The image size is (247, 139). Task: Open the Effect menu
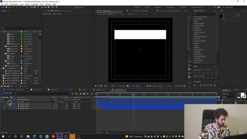27,4
